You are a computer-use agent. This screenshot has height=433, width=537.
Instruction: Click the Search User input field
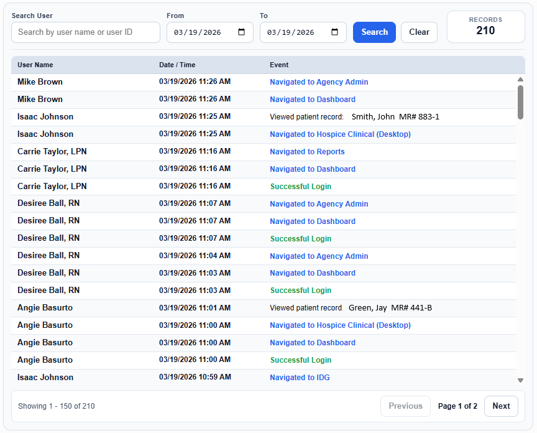click(x=86, y=32)
